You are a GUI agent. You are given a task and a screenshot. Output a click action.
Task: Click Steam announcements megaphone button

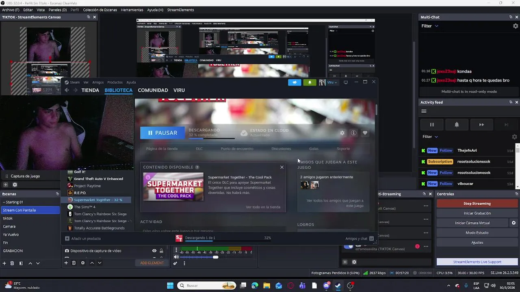click(295, 82)
